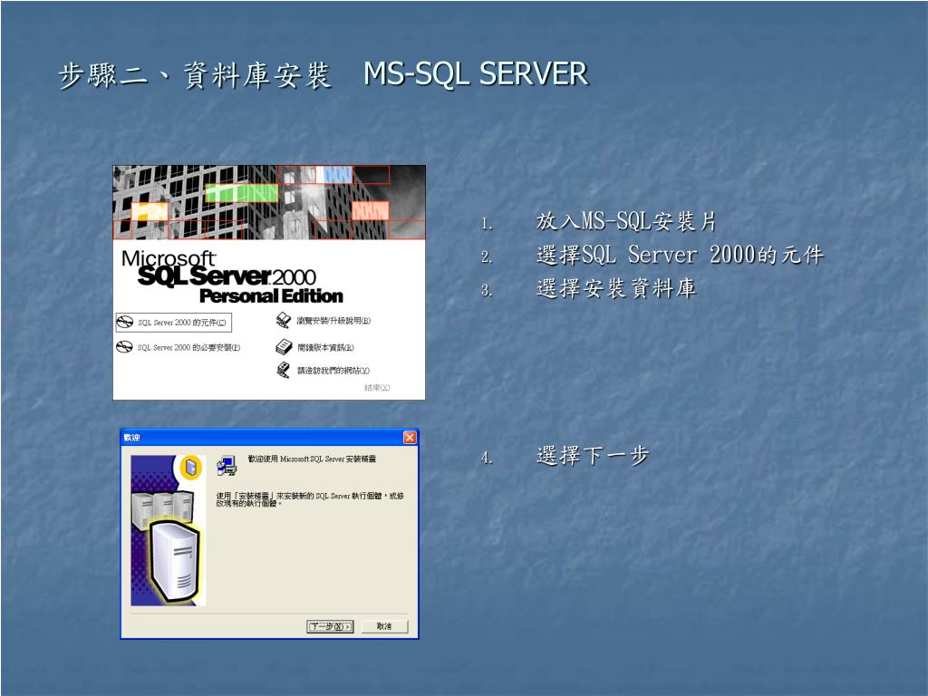The image size is (928, 696).
Task: Click the book icon next to 瀏覽安裝/升級說明
Action: pos(284,320)
